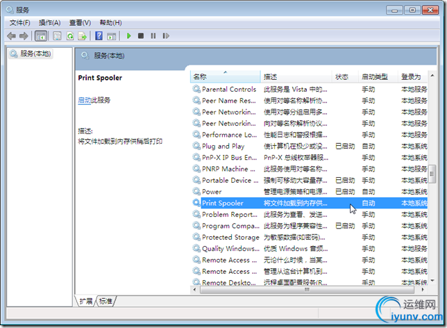
Task: Sort by the 登录为 column header
Action: (x=413, y=77)
